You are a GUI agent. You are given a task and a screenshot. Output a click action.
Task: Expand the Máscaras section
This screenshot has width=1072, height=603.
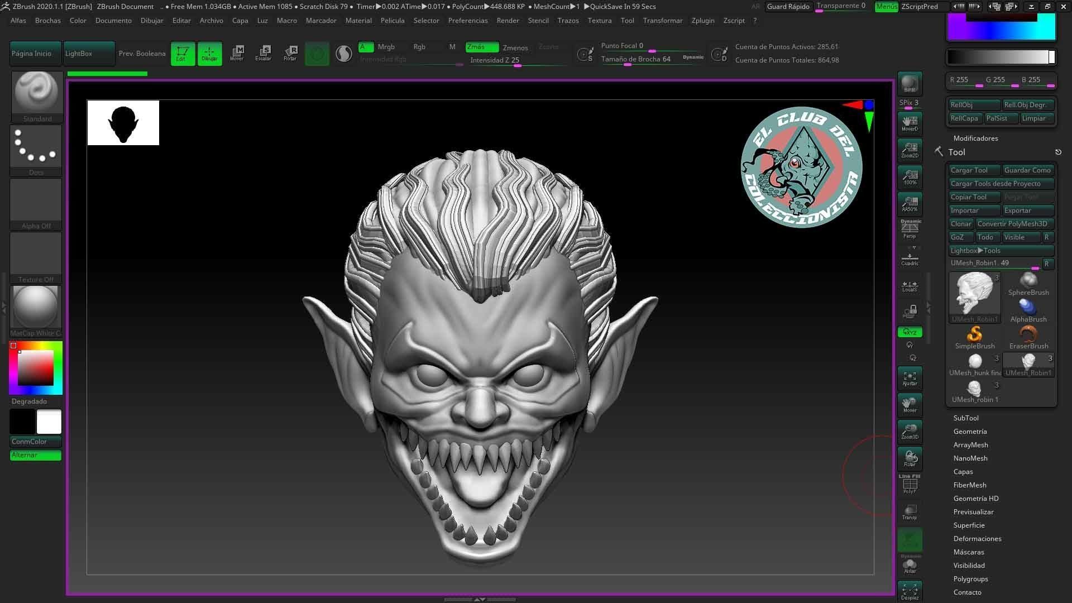coord(969,552)
